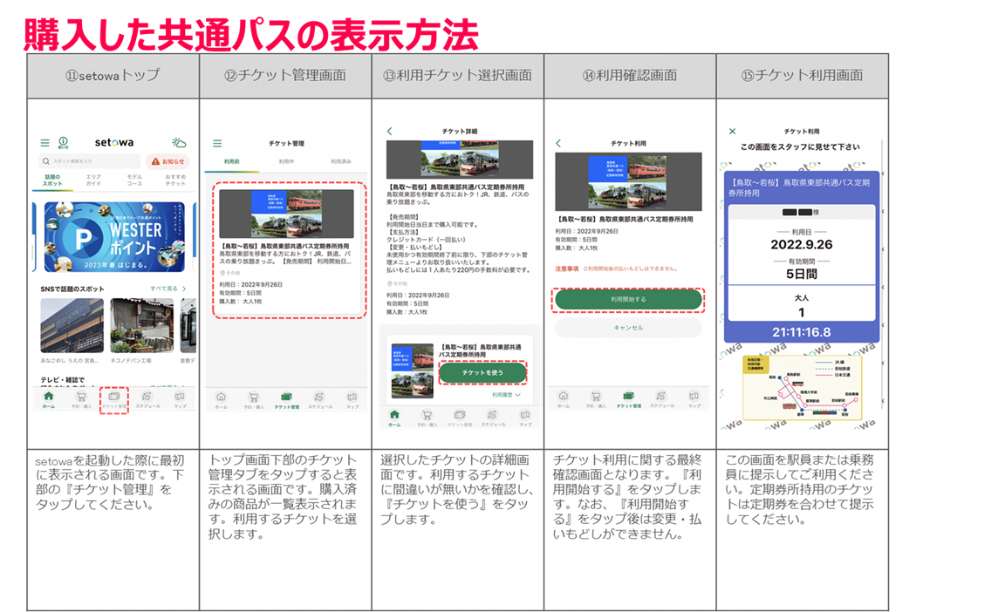The image size is (1005, 612).
Task: Tap the 21:11:16.8 timer text
Action: pos(801,332)
